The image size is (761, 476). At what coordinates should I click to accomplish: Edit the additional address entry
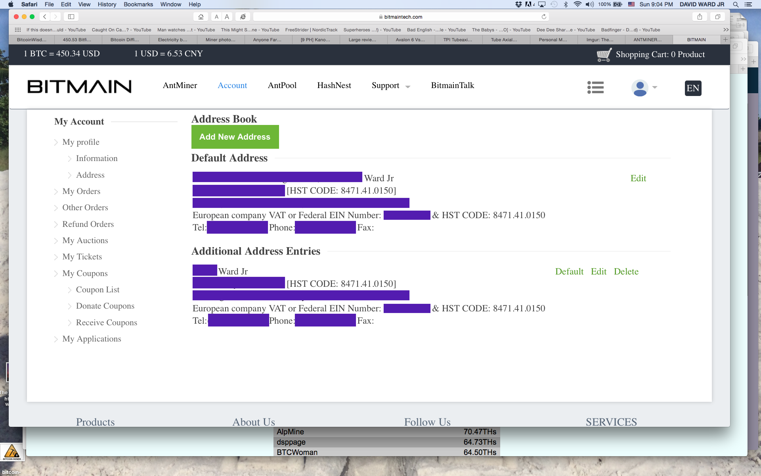[598, 271]
